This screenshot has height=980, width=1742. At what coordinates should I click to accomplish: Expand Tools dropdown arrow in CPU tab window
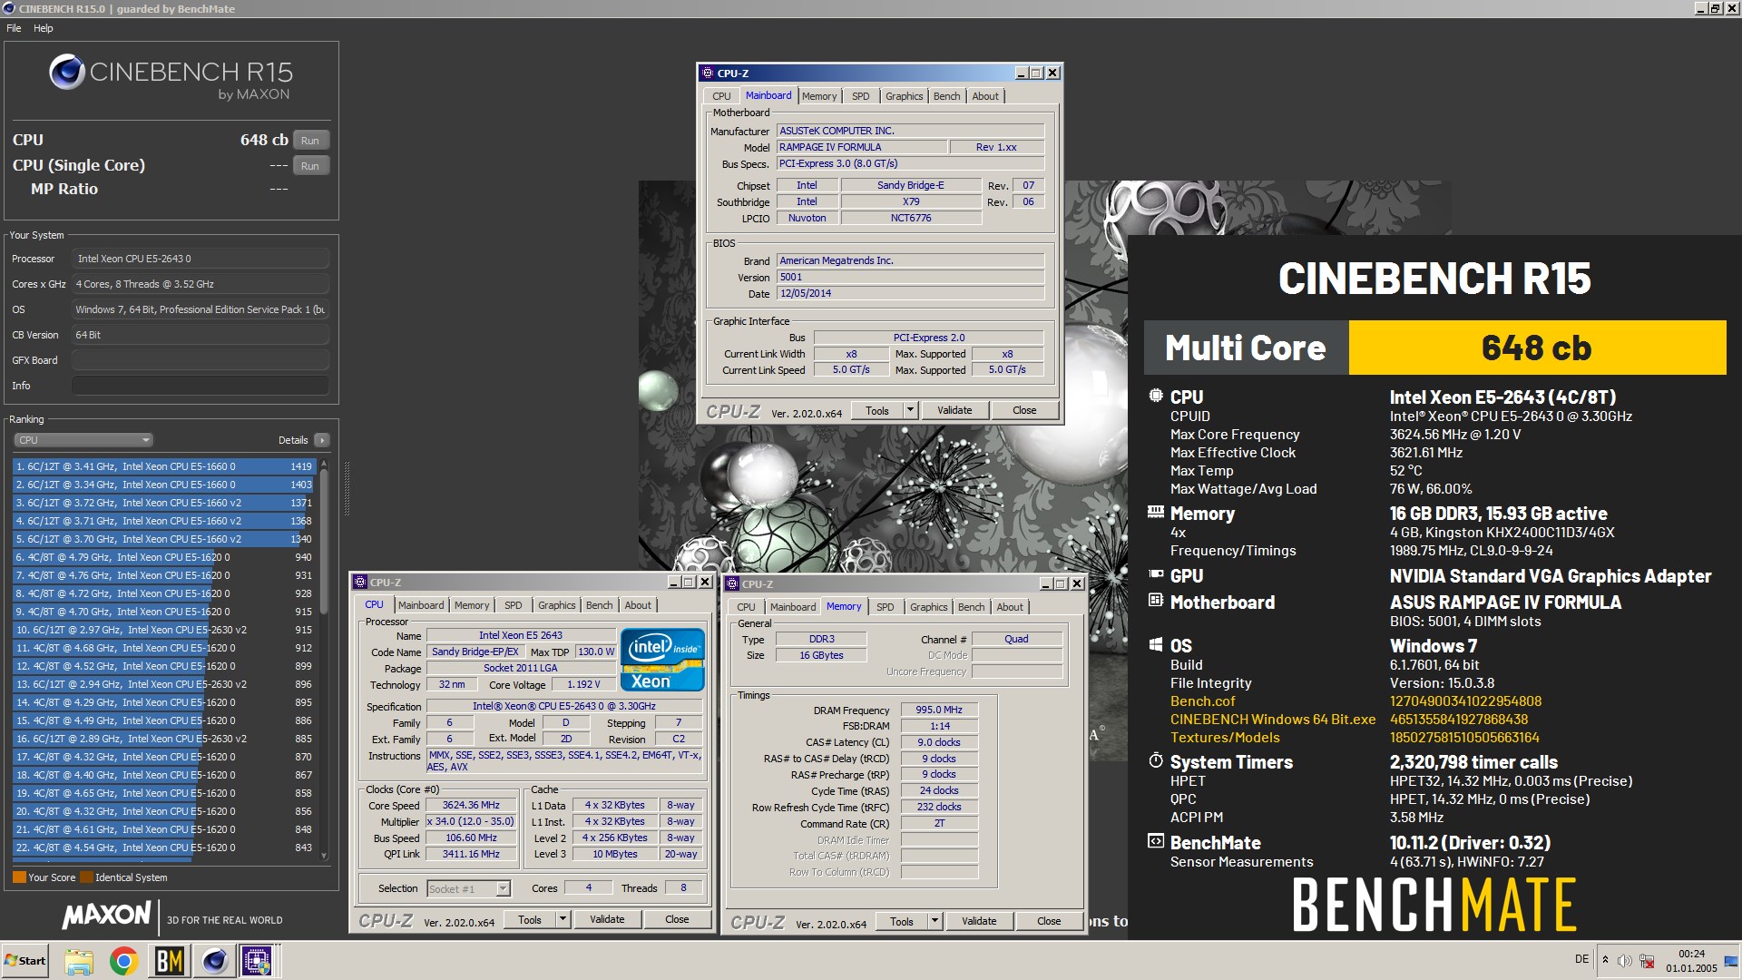coord(563,920)
